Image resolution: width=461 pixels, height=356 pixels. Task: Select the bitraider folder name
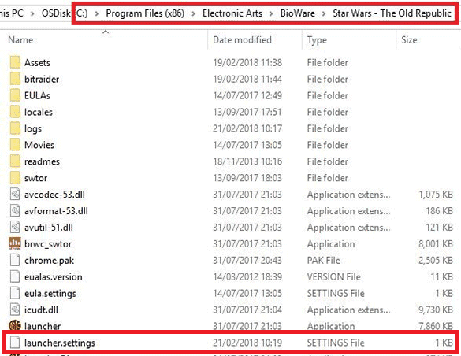[42, 79]
